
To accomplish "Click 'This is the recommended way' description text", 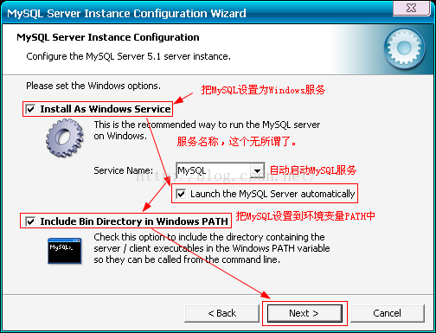I will click(207, 131).
